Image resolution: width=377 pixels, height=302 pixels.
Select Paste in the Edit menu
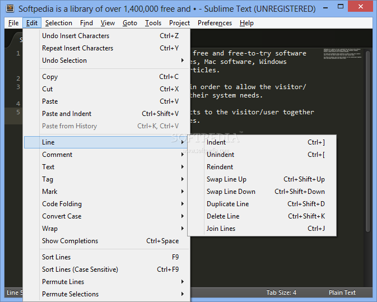coord(107,101)
